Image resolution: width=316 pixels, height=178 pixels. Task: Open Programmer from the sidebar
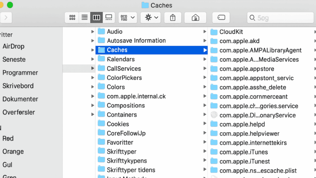pos(20,73)
